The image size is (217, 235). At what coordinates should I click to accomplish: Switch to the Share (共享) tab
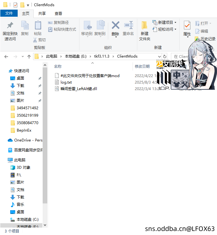pos(42,14)
